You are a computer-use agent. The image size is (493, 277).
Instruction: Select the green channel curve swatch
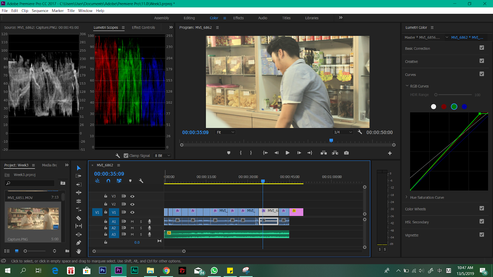click(x=454, y=106)
